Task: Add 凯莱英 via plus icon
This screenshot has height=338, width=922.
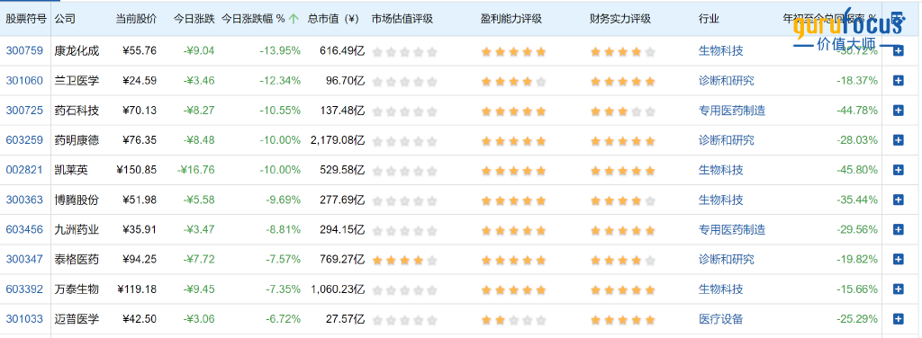Action: (x=898, y=170)
